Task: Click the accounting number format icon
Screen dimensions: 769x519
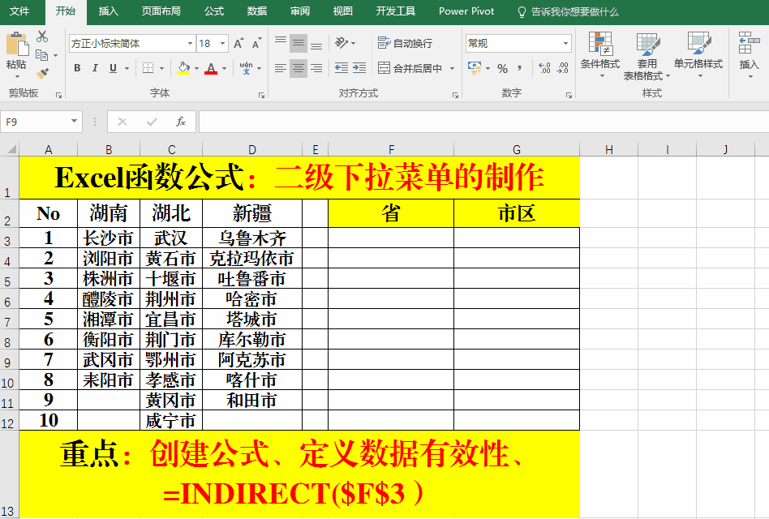Action: point(475,68)
